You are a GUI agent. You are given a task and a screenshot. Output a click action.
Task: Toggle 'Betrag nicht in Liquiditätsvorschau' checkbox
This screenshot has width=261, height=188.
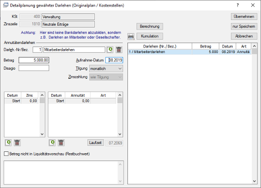[6, 154]
